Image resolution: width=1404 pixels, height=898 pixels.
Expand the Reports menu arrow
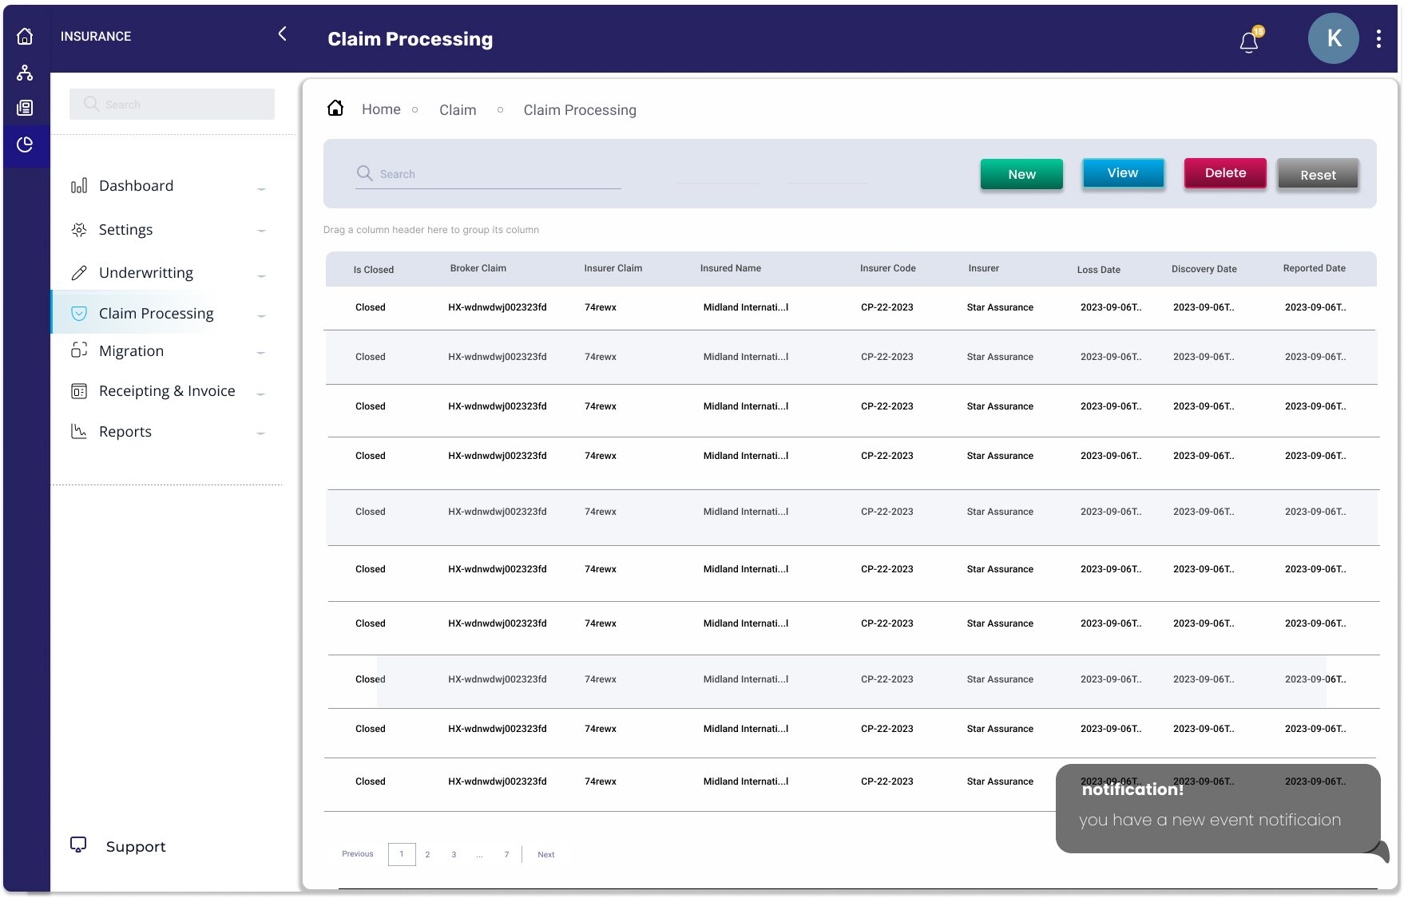point(261,433)
